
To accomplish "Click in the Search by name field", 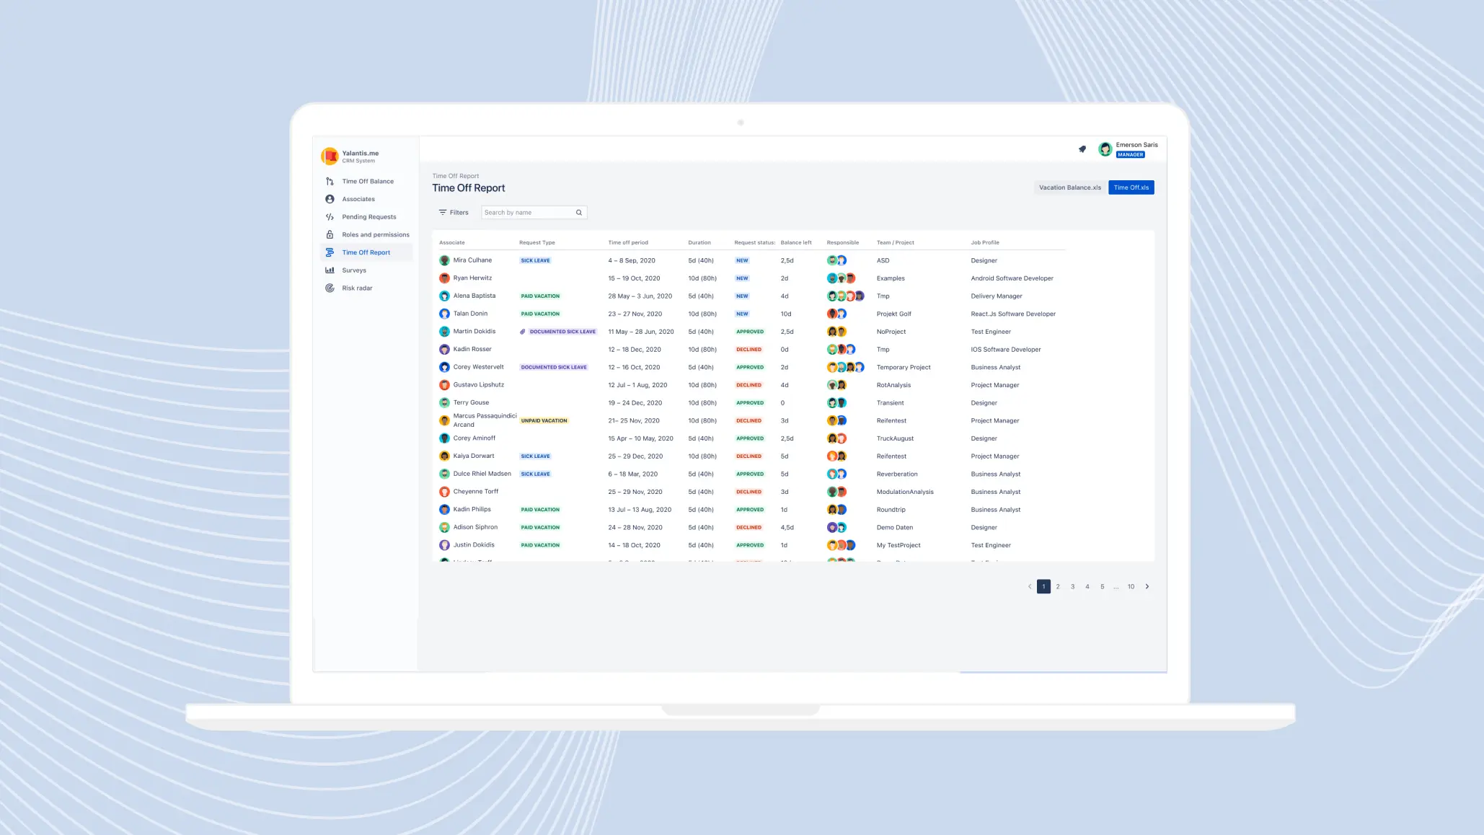I will click(x=526, y=213).
